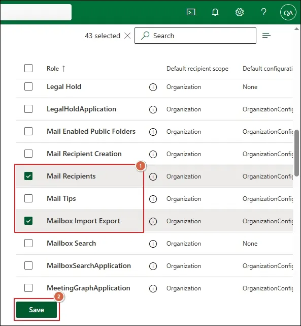This screenshot has width=301, height=326.
Task: Show info for LegalHoldApplication role
Action: pyautogui.click(x=153, y=109)
